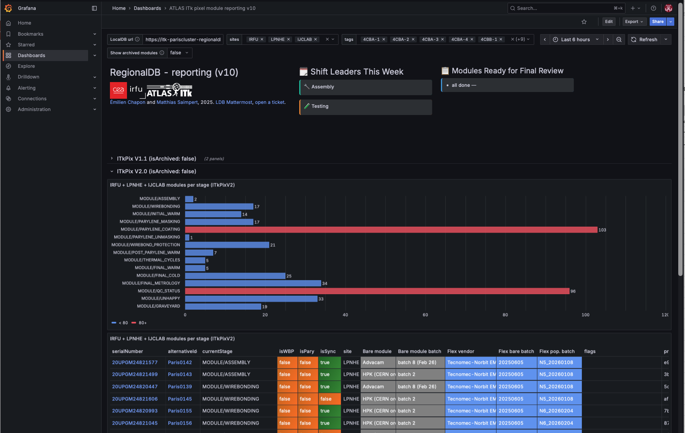The image size is (685, 433).
Task: Open the help question mark icon
Action: point(653,8)
